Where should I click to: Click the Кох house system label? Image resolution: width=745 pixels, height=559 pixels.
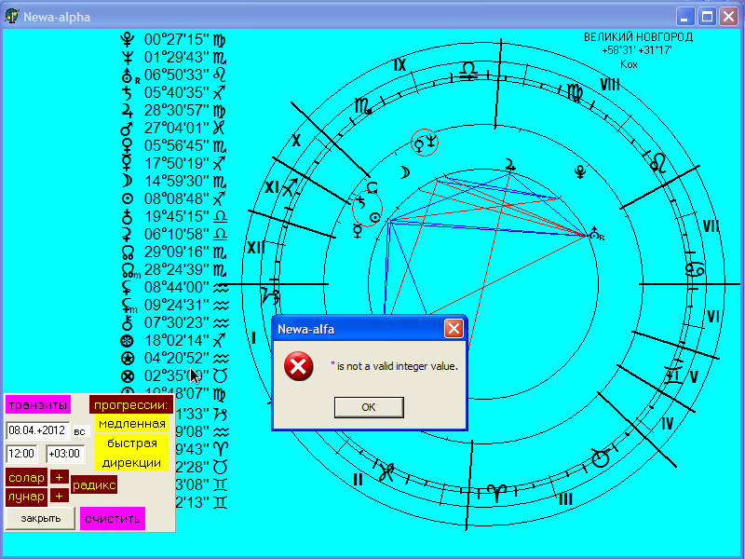tap(629, 64)
